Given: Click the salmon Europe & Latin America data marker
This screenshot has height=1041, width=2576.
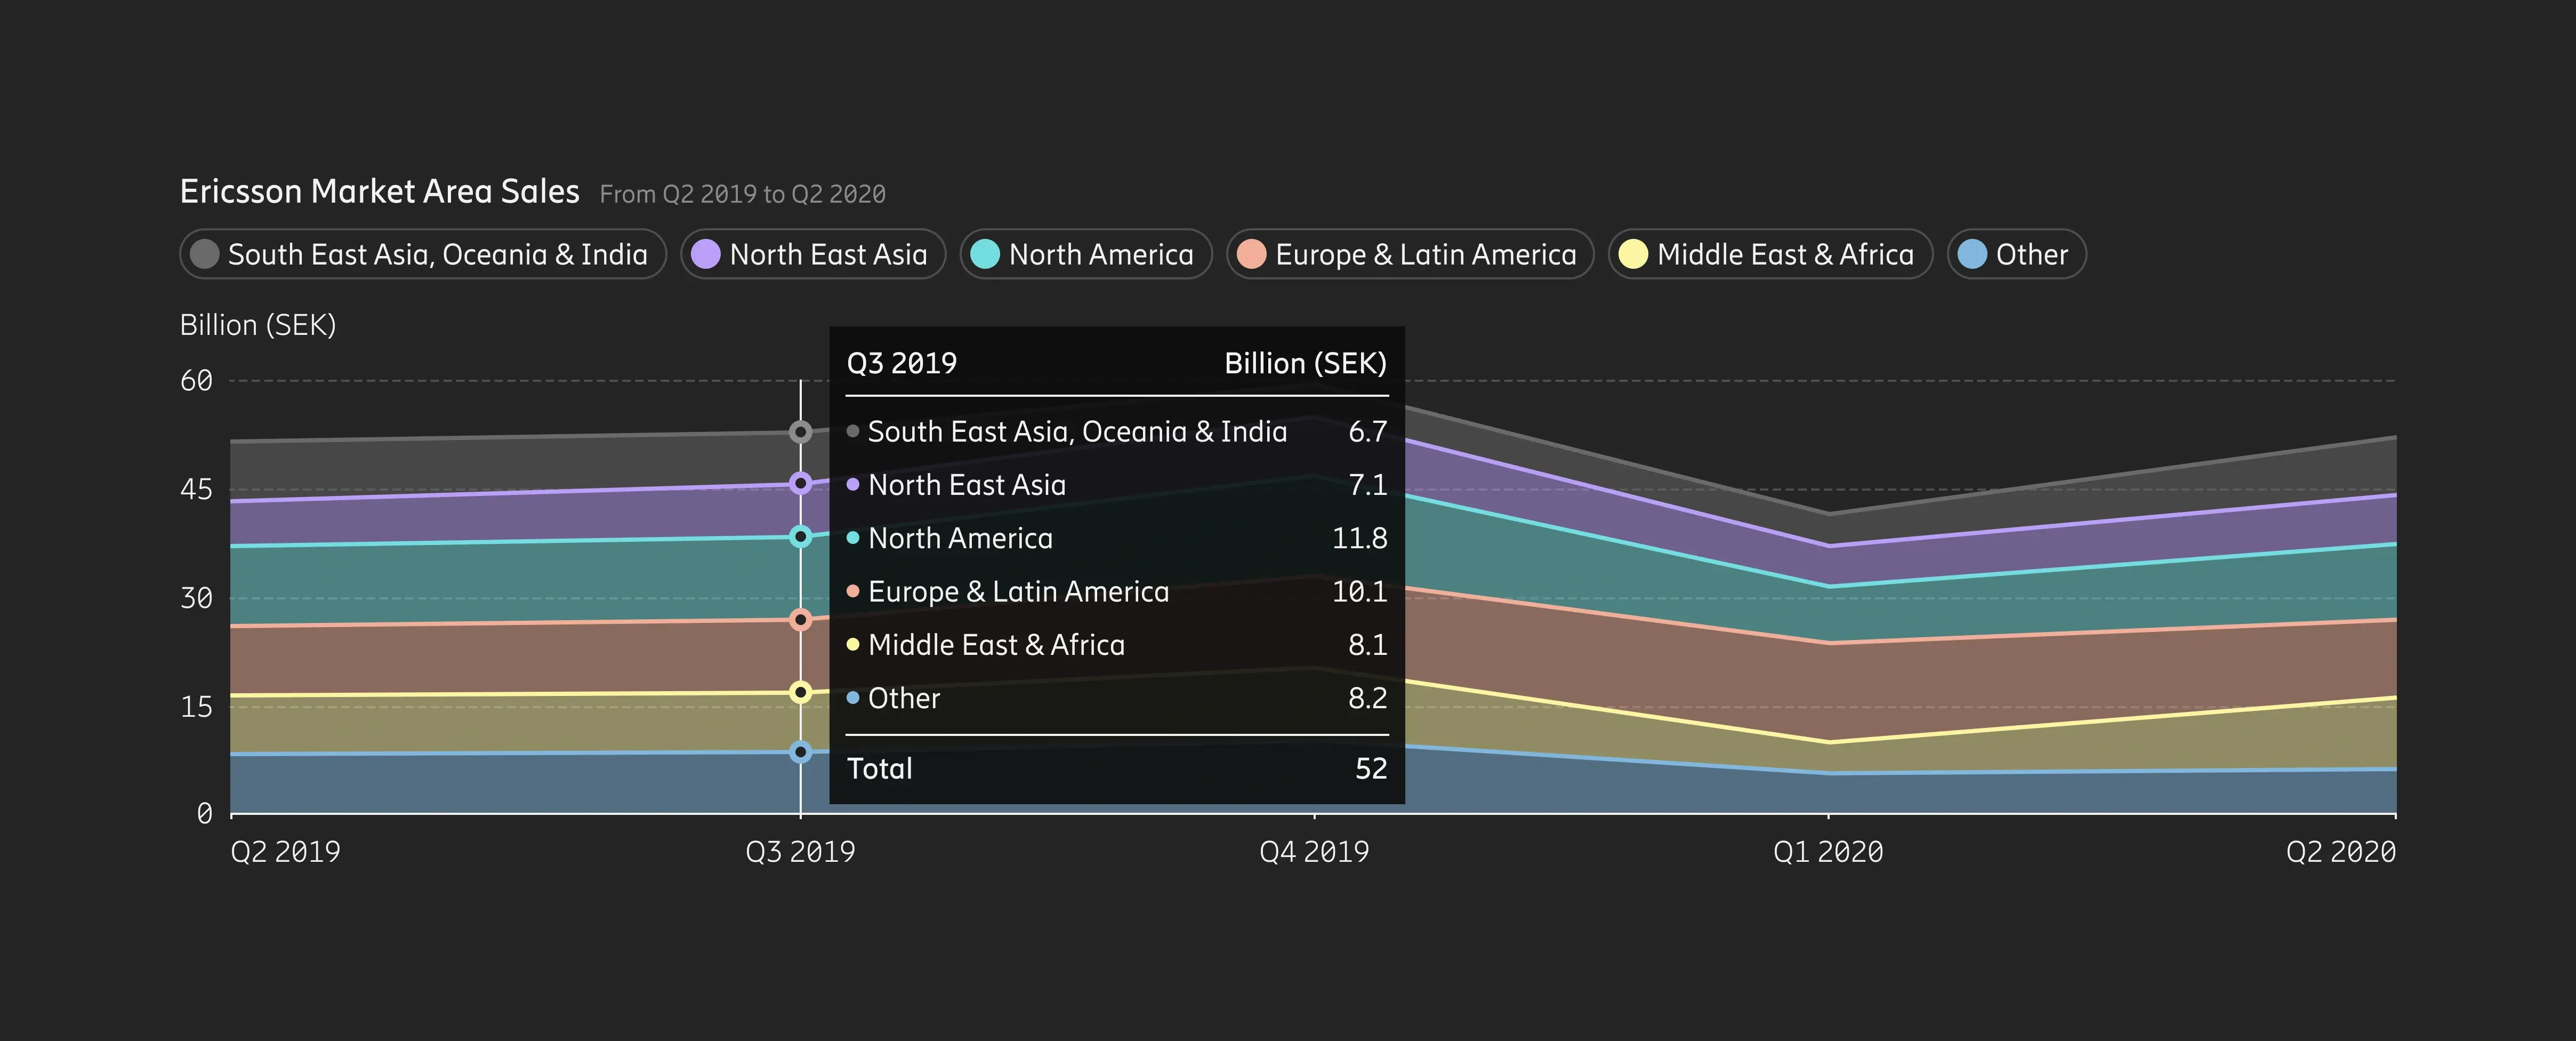Looking at the screenshot, I should pos(800,620).
